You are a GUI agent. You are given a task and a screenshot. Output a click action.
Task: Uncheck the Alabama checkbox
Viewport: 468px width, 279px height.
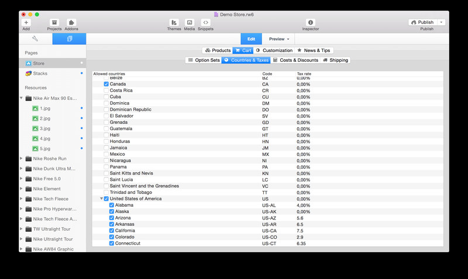(111, 205)
